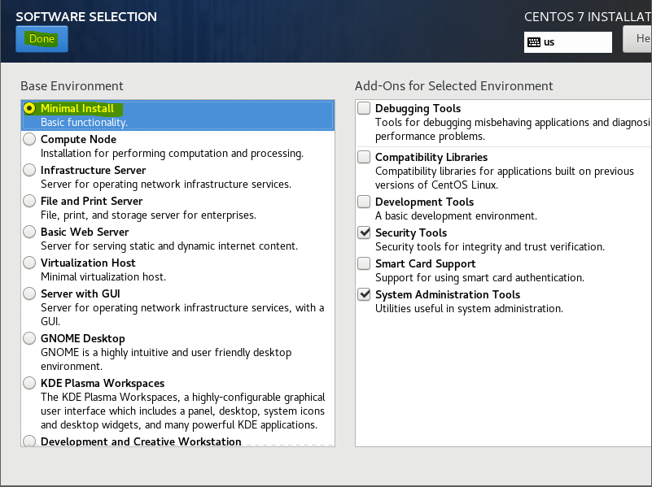Enable Development Tools add-on

click(364, 202)
